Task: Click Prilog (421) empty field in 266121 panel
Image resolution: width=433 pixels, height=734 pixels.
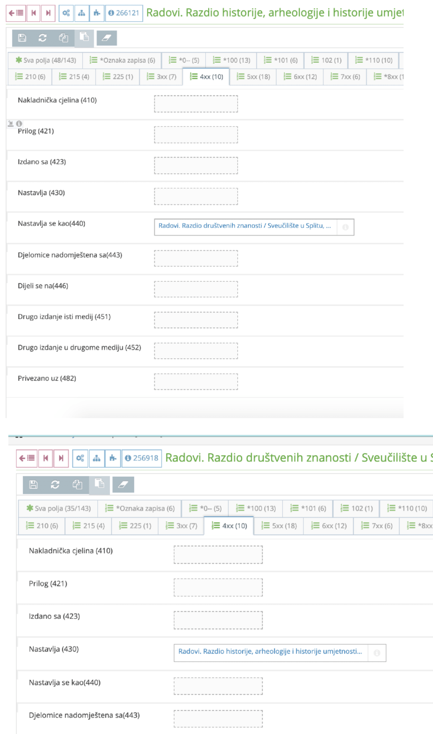Action: 196,135
